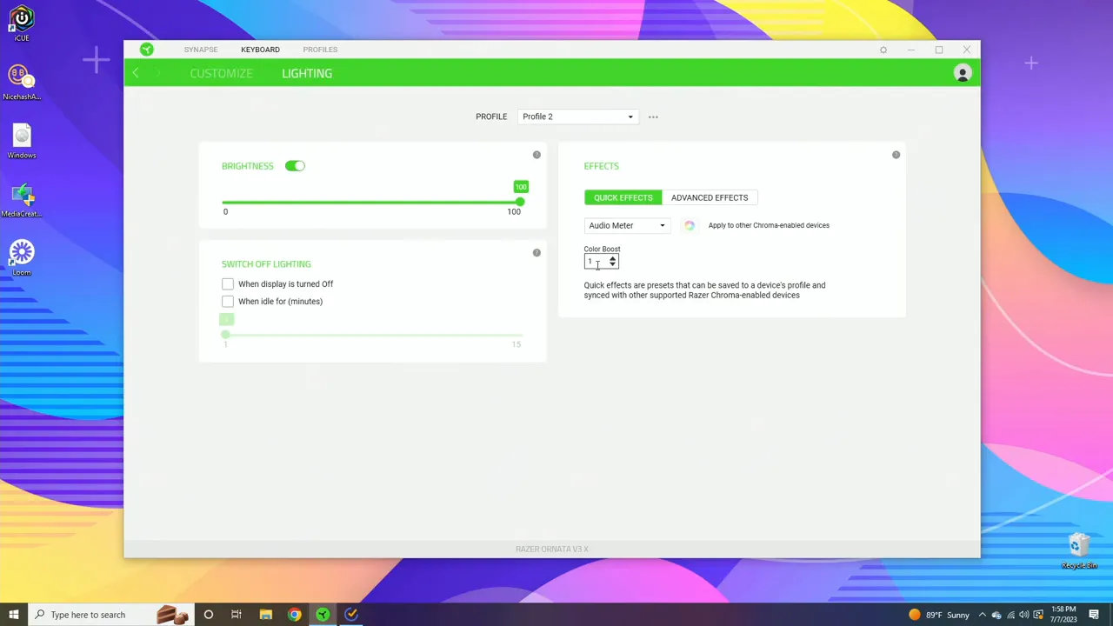
Task: Click inside the Color Boost input field
Action: click(x=596, y=262)
